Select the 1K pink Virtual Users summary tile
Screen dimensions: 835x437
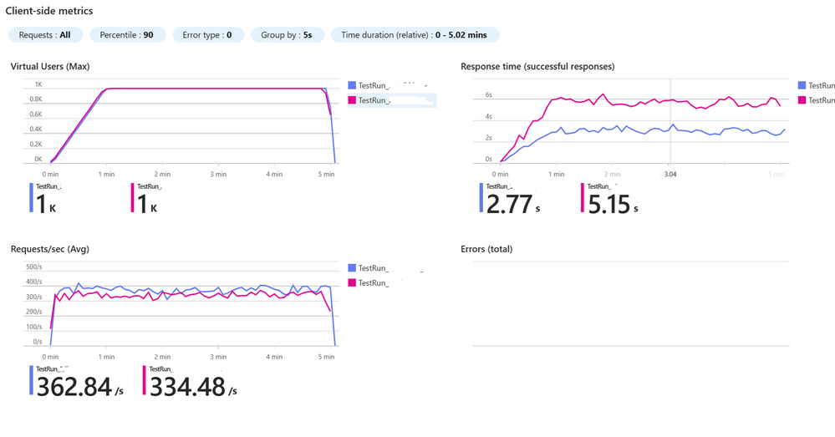(146, 199)
